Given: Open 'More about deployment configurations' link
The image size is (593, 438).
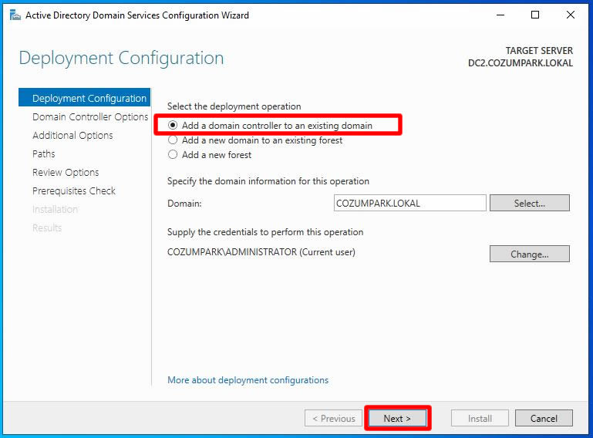Looking at the screenshot, I should [x=248, y=380].
